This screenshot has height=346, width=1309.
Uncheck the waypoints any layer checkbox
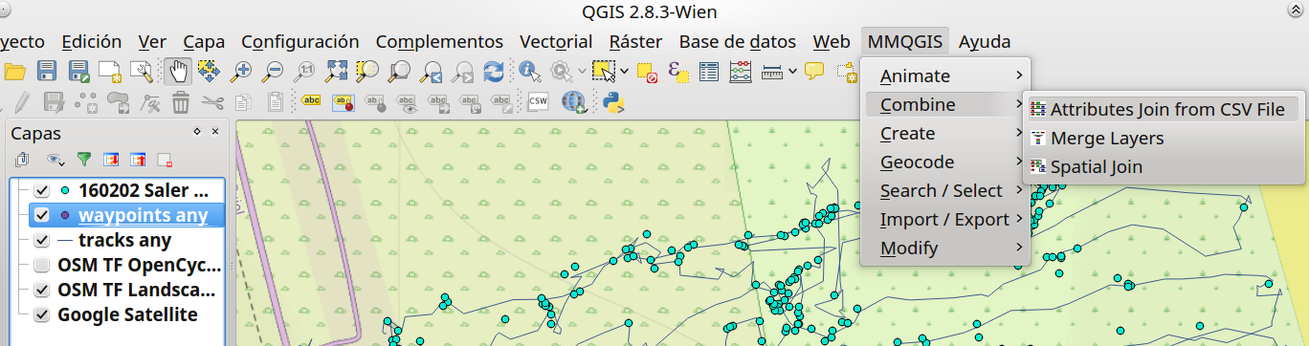[x=41, y=215]
